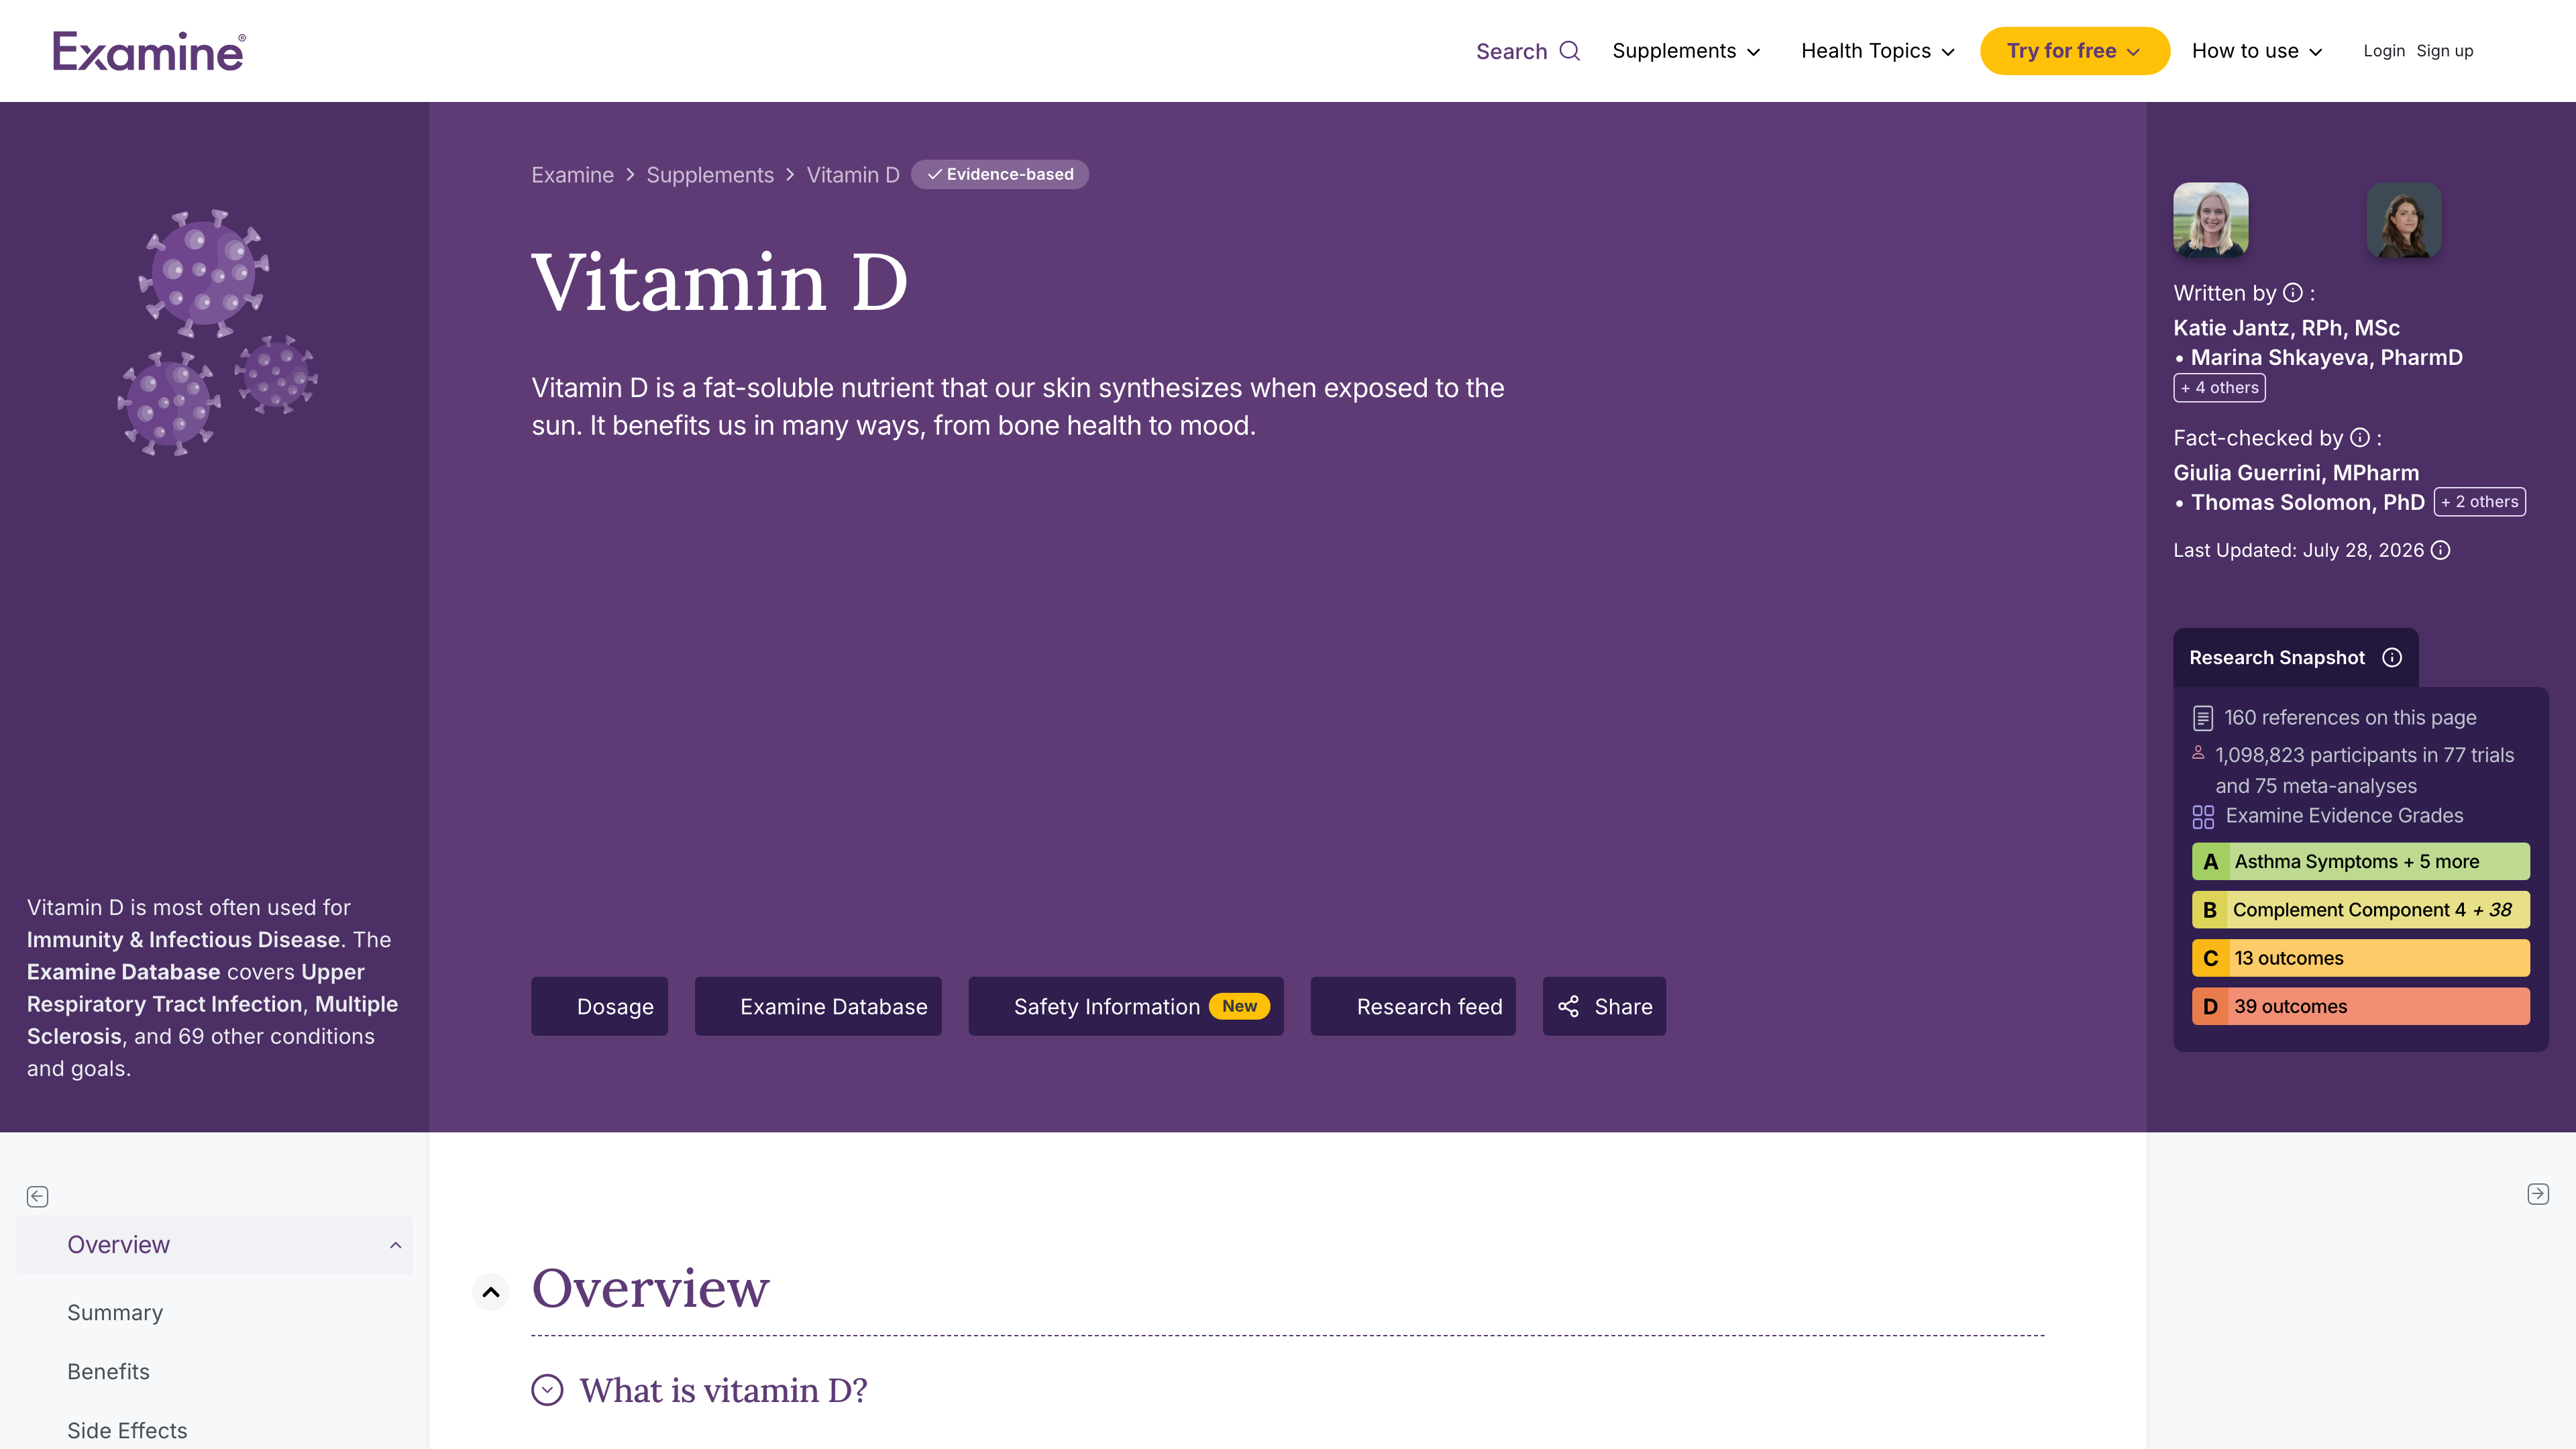Click Marina Shkayeva's author photo
The image size is (2576, 1449).
tap(2404, 220)
